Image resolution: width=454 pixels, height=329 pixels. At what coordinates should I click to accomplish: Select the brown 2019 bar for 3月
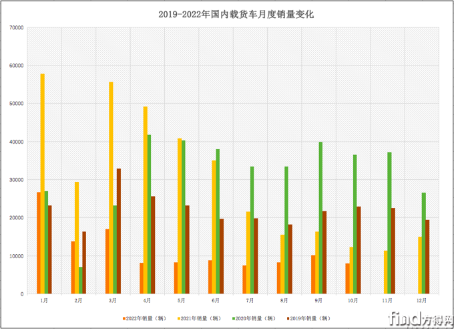[x=119, y=231]
